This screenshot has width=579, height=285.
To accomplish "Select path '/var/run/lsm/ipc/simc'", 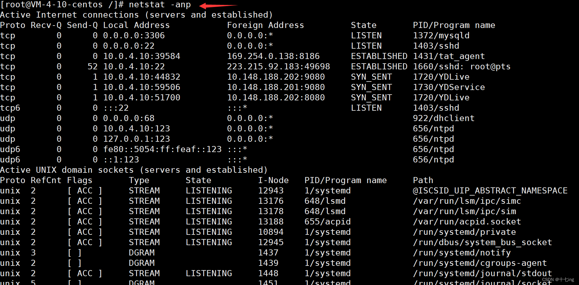I will pyautogui.click(x=467, y=201).
